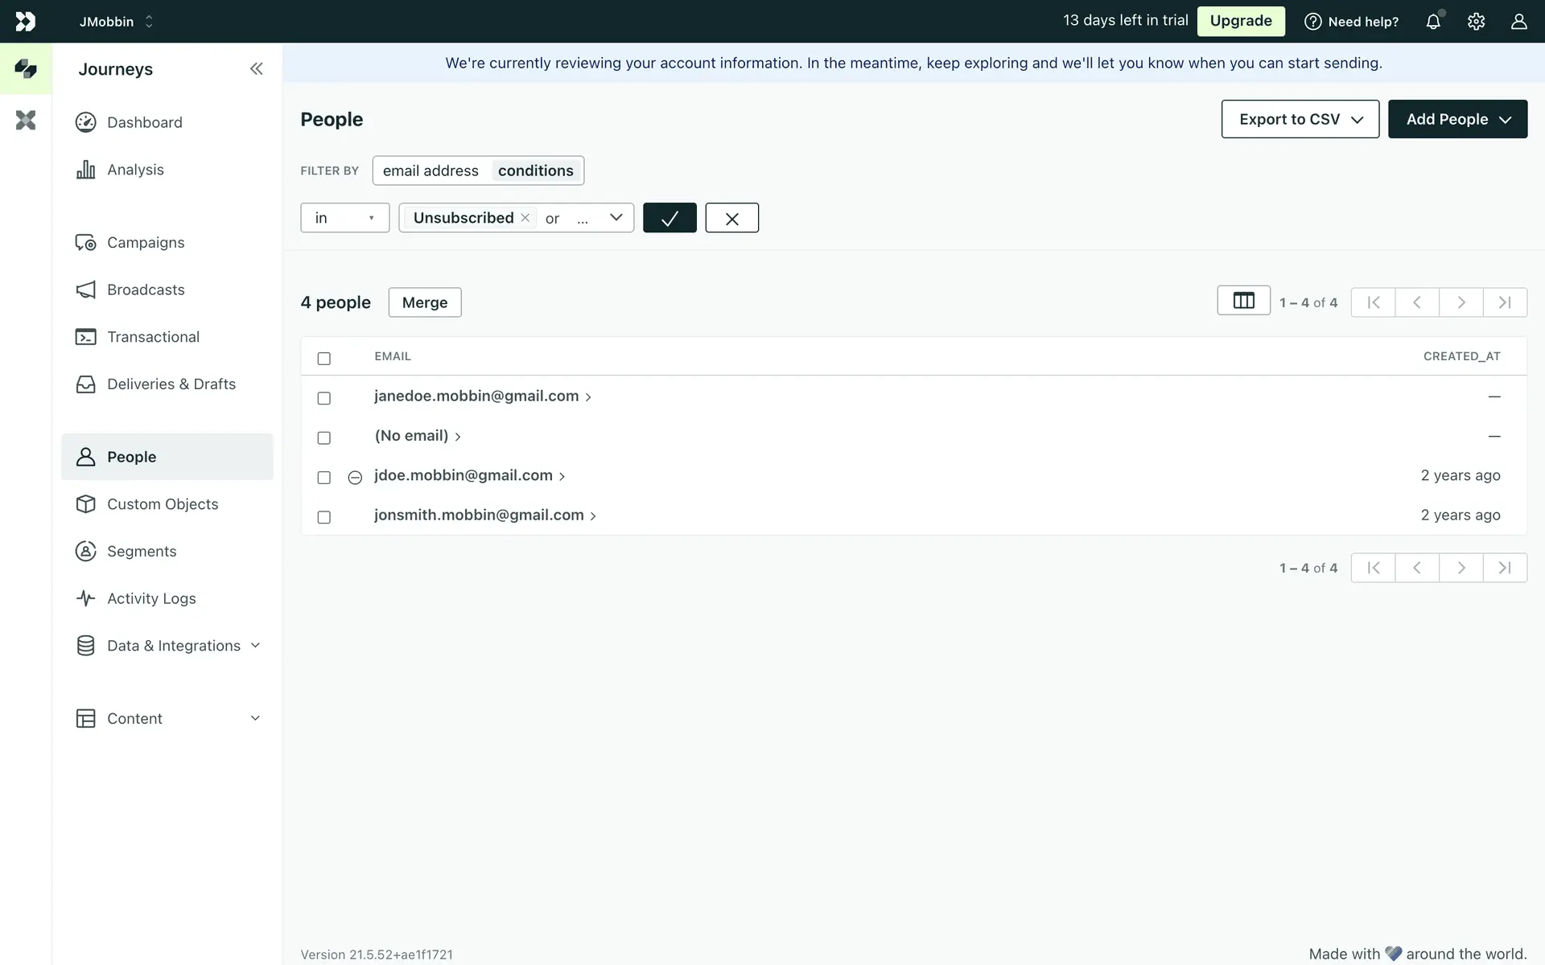The height and width of the screenshot is (965, 1545).
Task: Confirm filter with the checkmark button
Action: coord(669,218)
